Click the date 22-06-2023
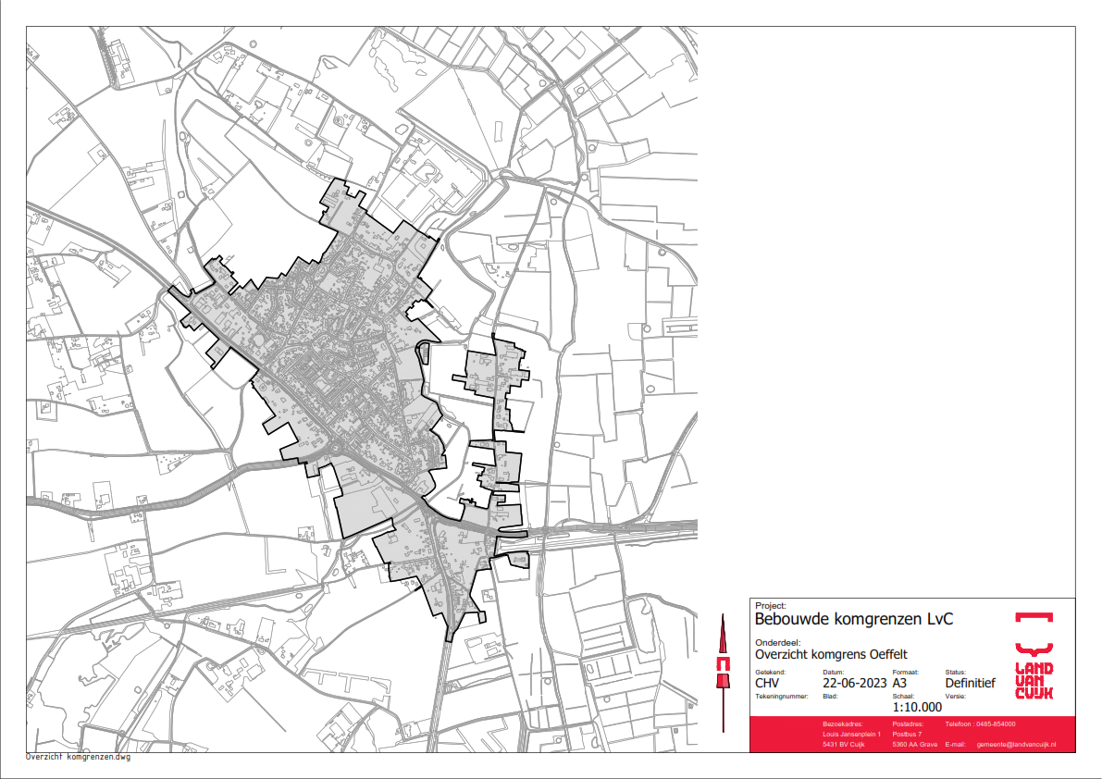The image size is (1102, 779). [848, 684]
